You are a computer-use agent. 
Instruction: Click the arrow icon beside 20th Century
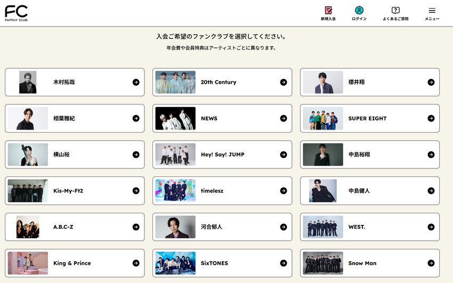click(x=284, y=82)
